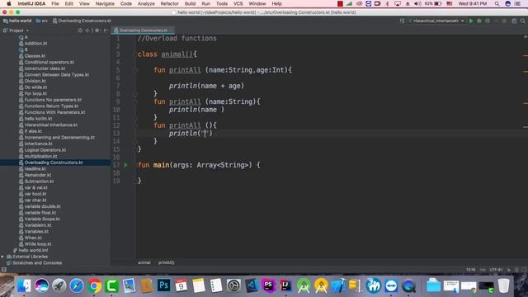
Task: Select Scratches and Consoles in the tree
Action: (x=37, y=262)
